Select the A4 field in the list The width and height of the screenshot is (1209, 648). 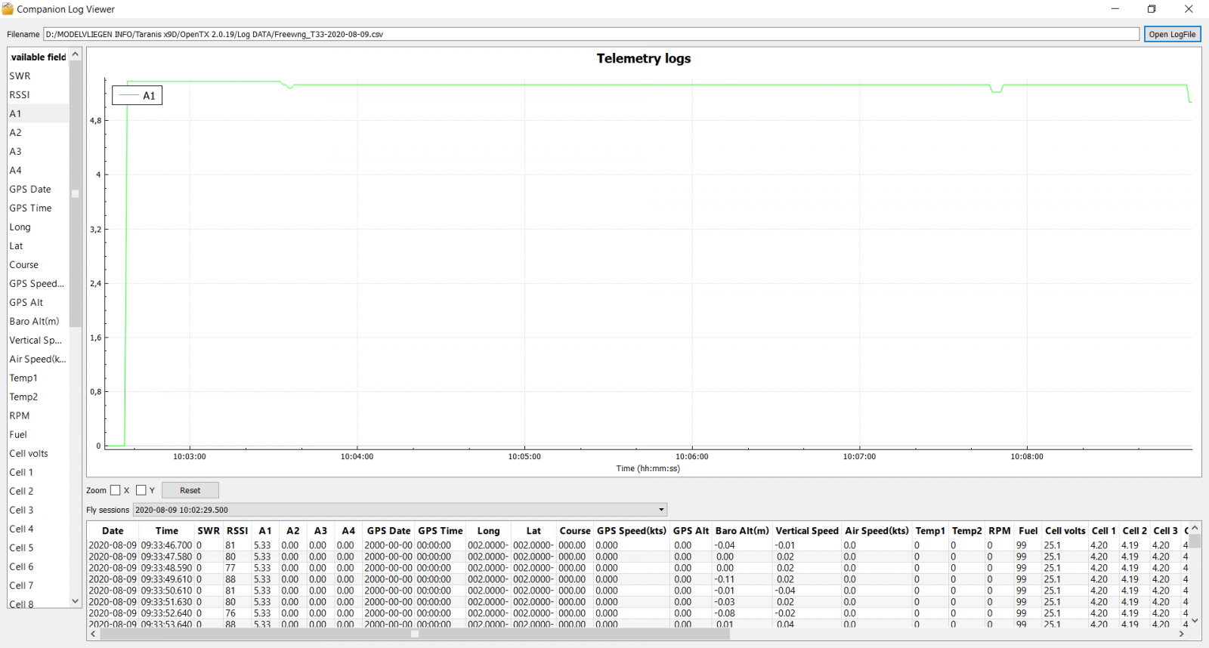39,170
